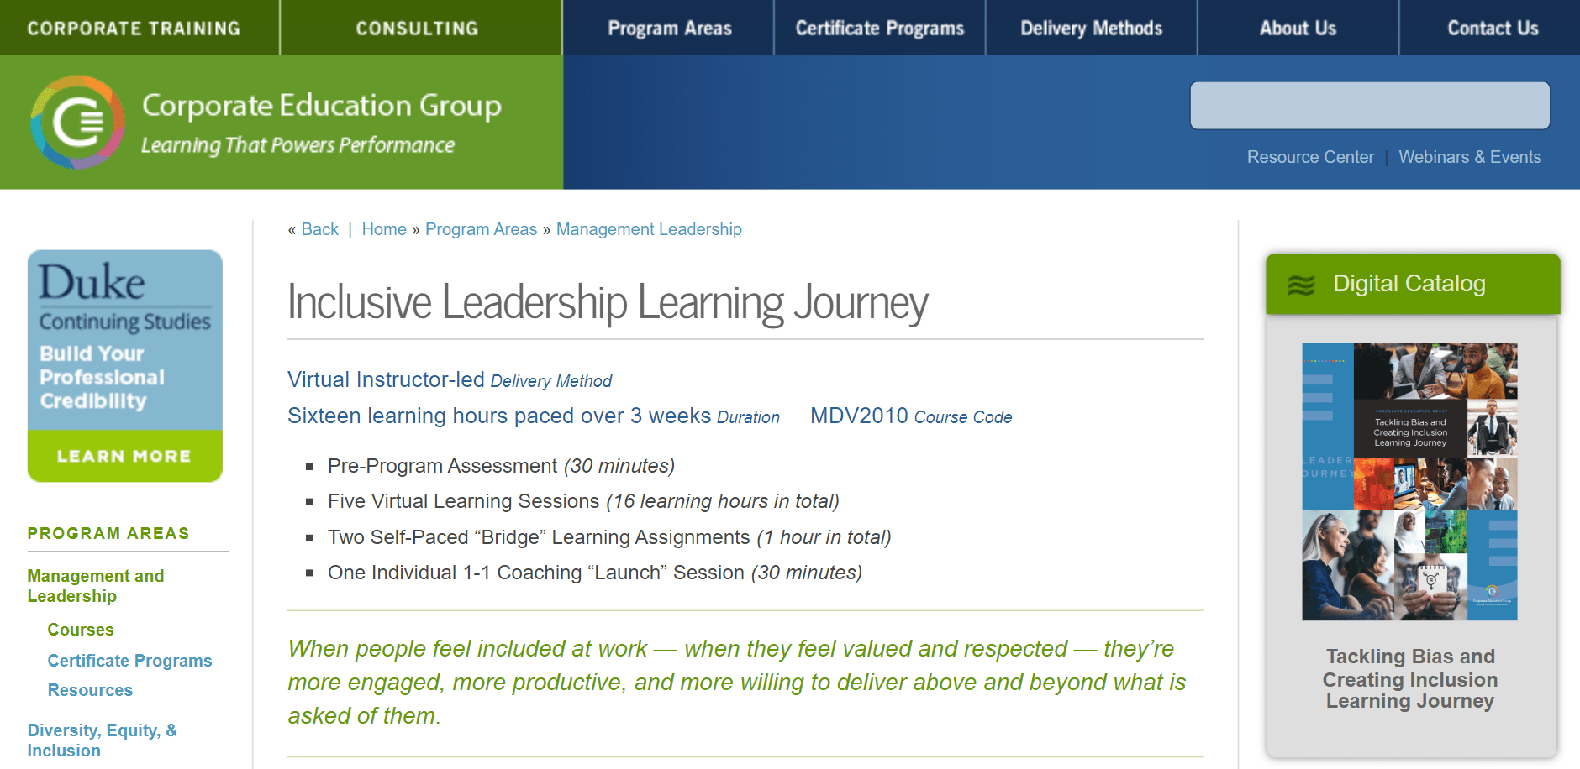
Task: Switch to the Consulting tab
Action: pos(417,29)
